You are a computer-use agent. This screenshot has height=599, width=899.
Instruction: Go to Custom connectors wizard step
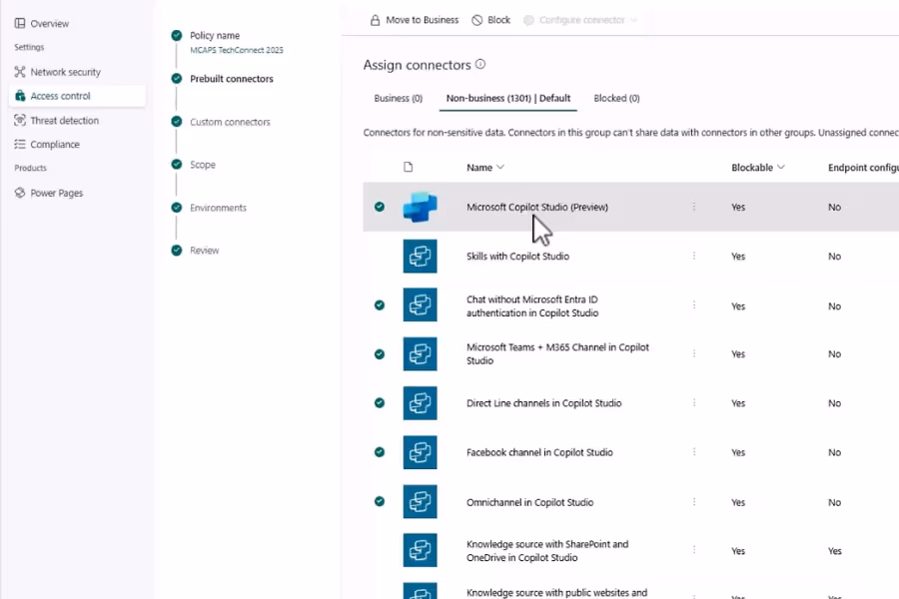pyautogui.click(x=230, y=122)
